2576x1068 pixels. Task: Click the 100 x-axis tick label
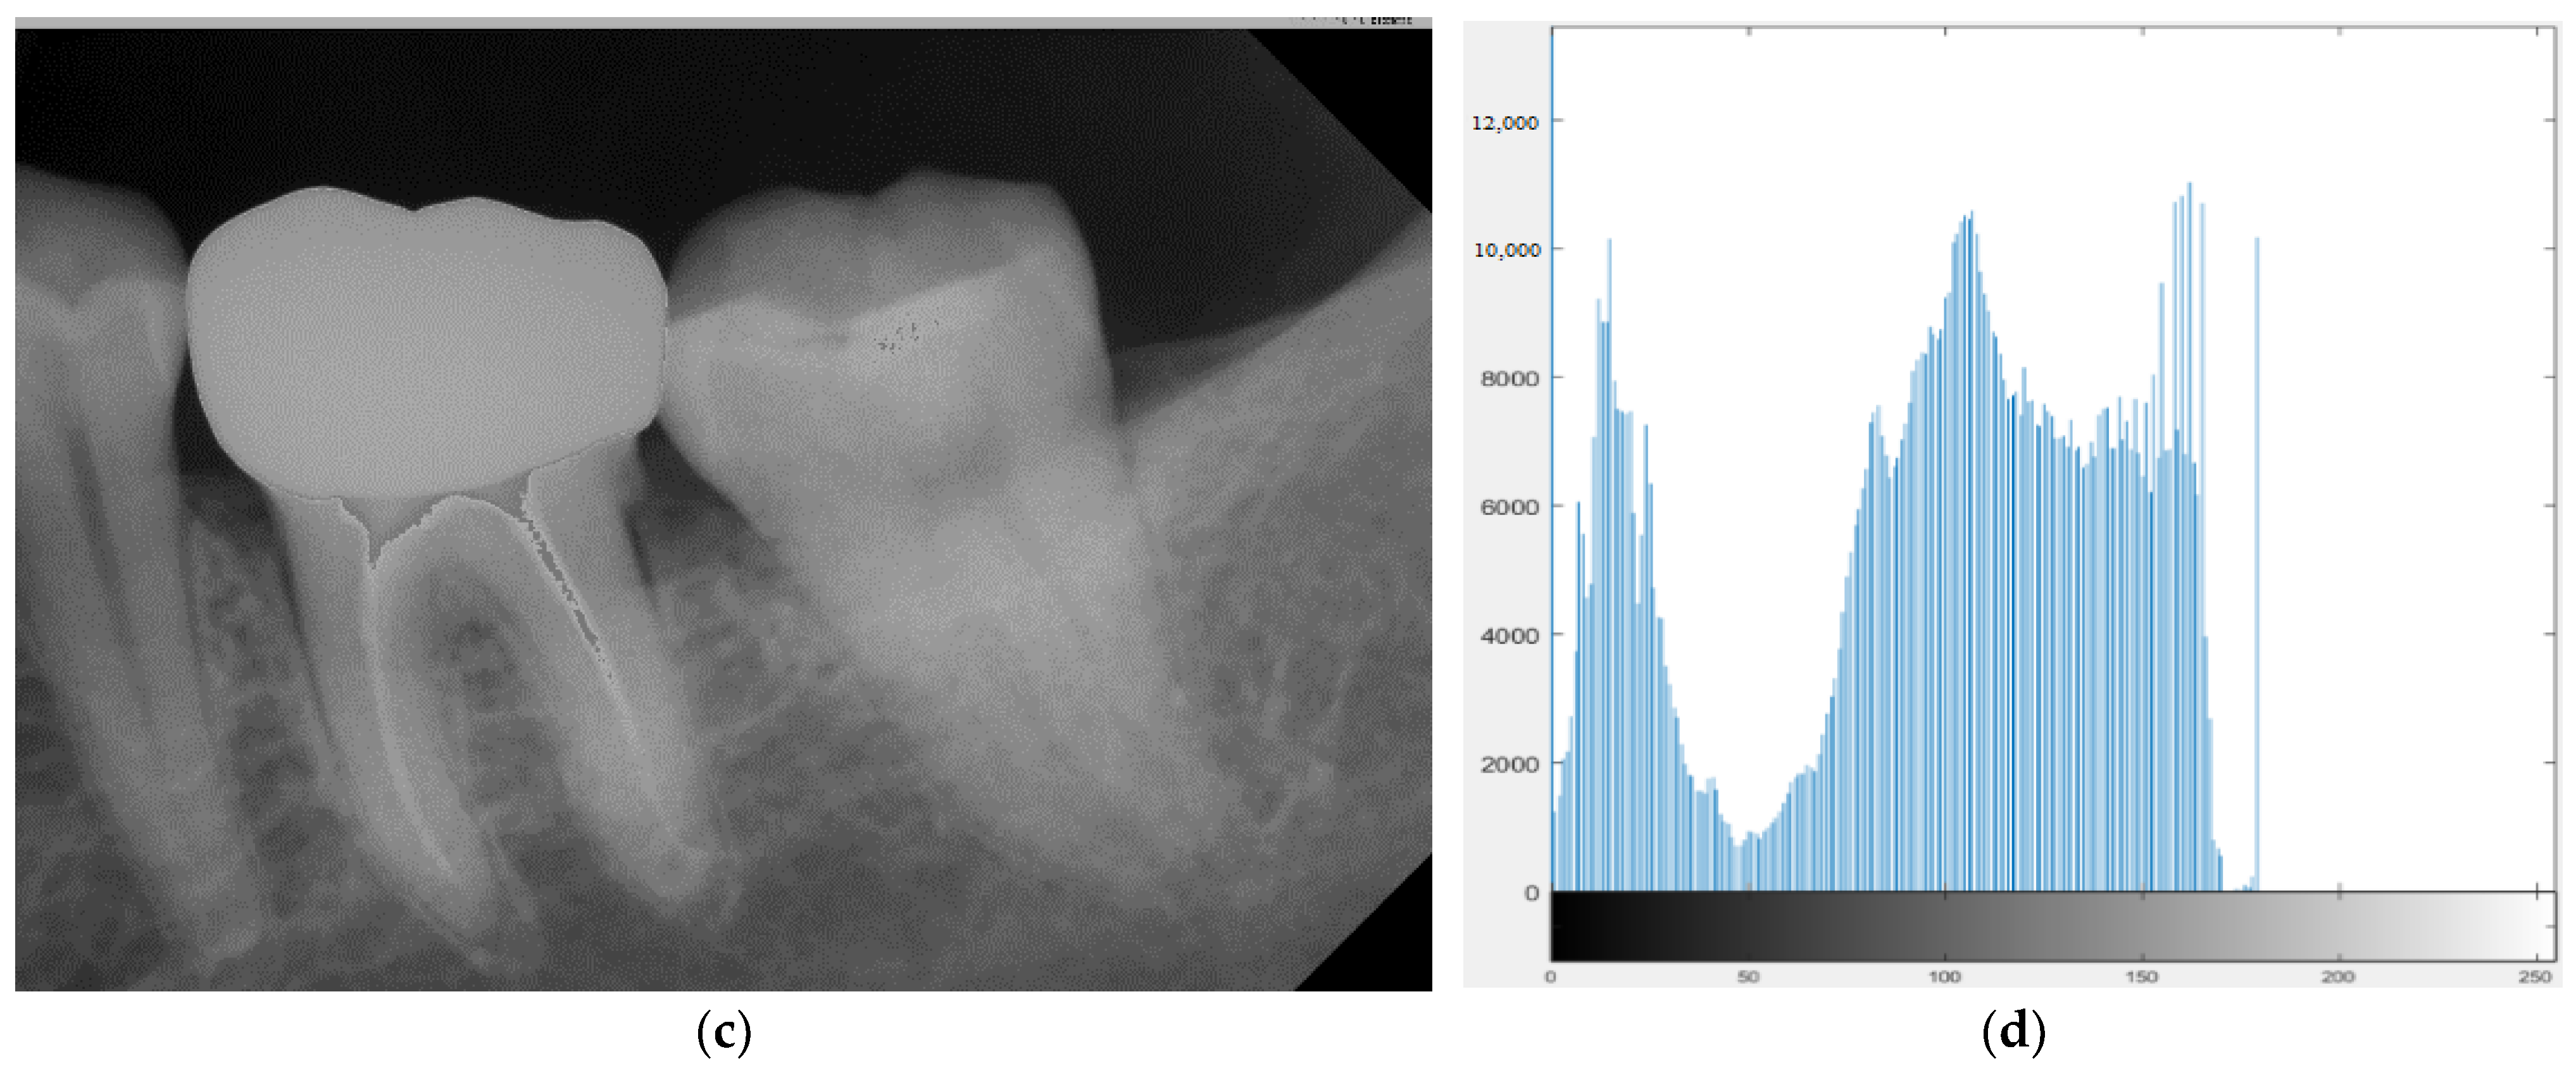point(1944,976)
